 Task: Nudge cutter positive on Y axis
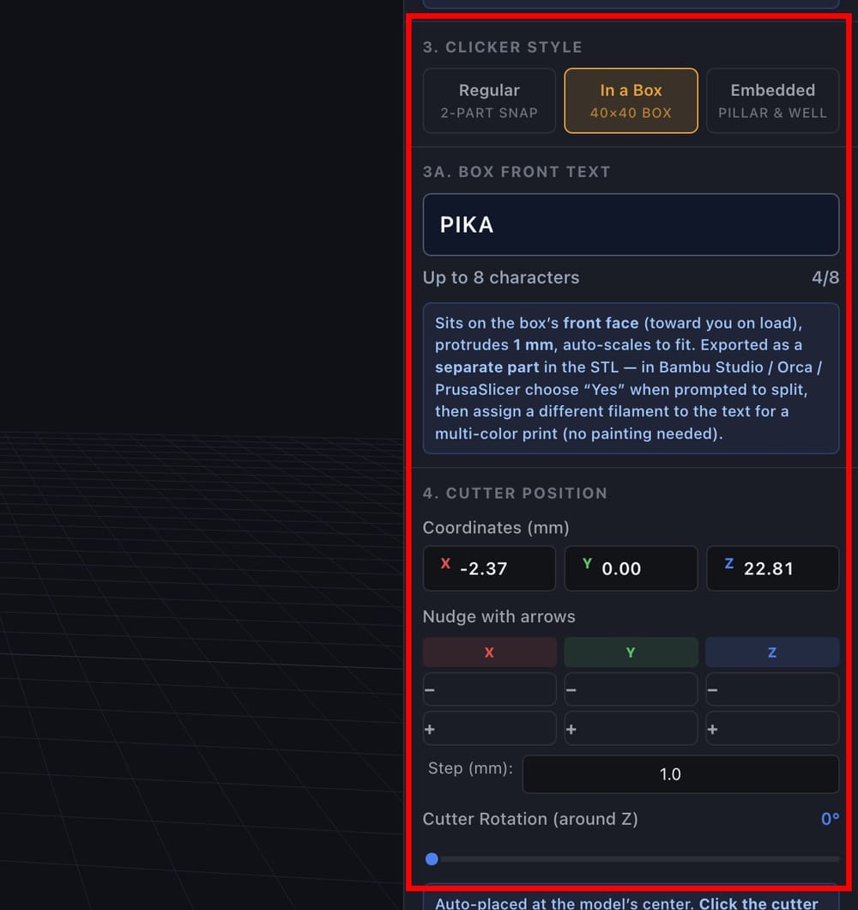point(631,728)
